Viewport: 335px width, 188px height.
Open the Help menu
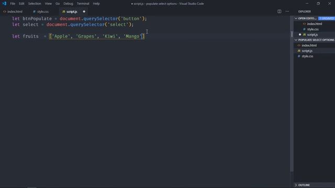pos(96,4)
